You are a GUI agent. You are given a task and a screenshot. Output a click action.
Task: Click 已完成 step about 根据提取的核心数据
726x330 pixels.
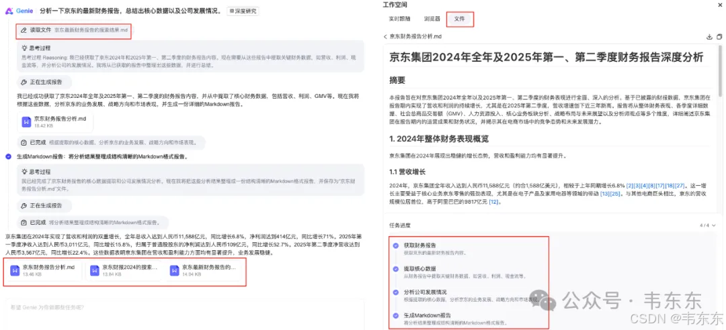tap(111, 142)
